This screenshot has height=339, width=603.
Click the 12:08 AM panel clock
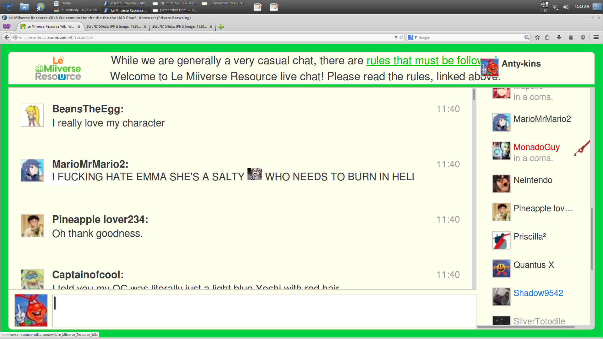tap(582, 7)
